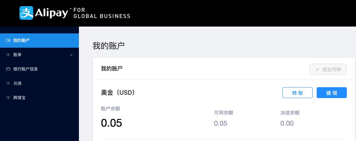Open the 我的账户 sidebar menu item
356x141 pixels.
[x=21, y=41]
